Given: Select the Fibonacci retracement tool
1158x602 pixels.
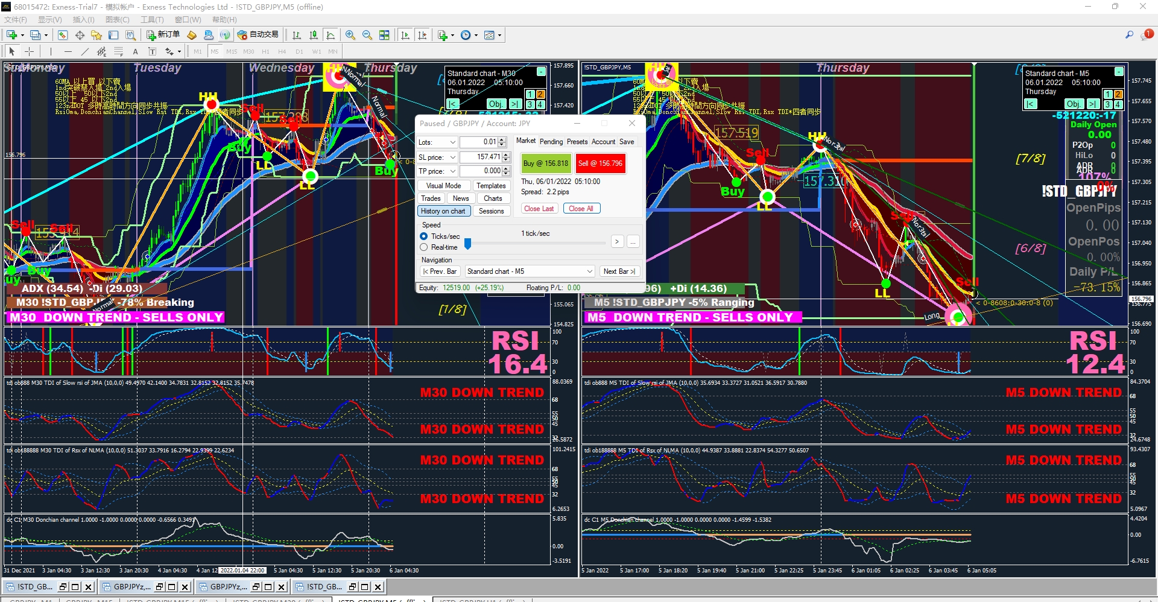Looking at the screenshot, I should point(118,51).
